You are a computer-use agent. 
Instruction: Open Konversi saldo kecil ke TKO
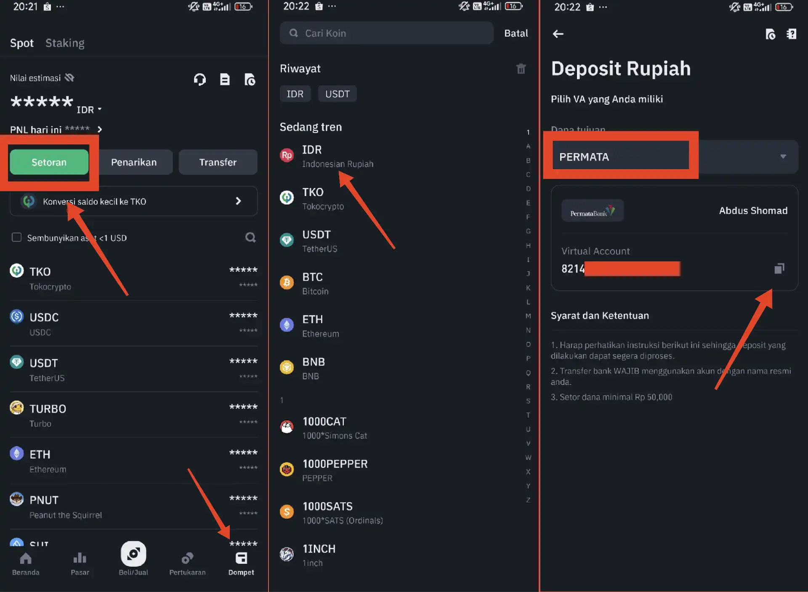[133, 201]
